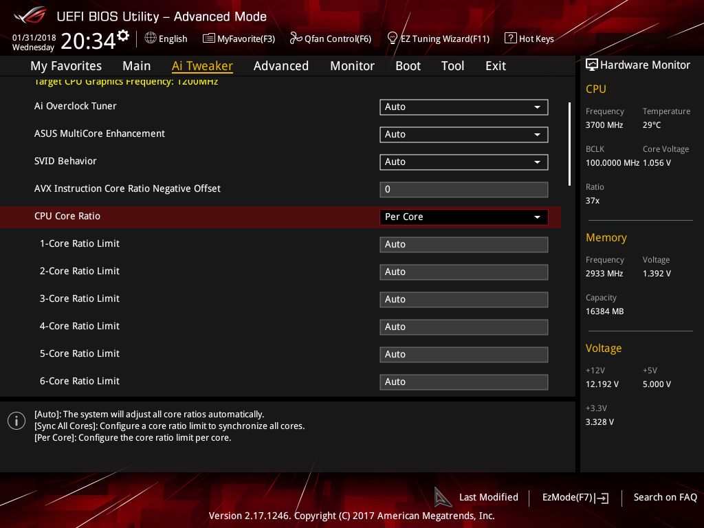Click the Memory voltage 1.392 V value
Viewport: 704px width, 528px height.
tap(657, 274)
